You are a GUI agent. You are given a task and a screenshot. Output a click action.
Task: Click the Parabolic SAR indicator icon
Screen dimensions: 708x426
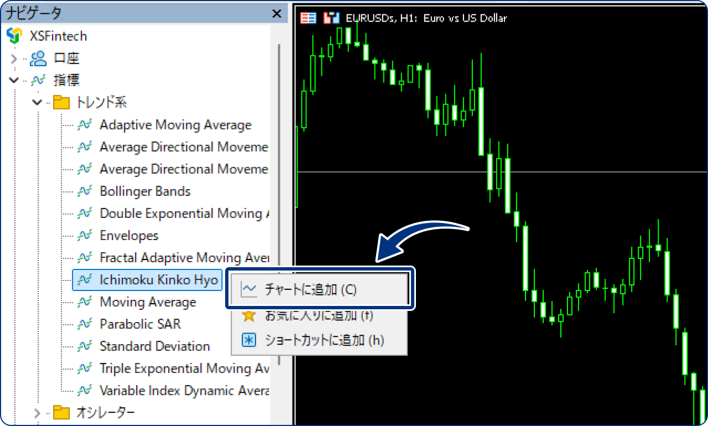tap(85, 324)
